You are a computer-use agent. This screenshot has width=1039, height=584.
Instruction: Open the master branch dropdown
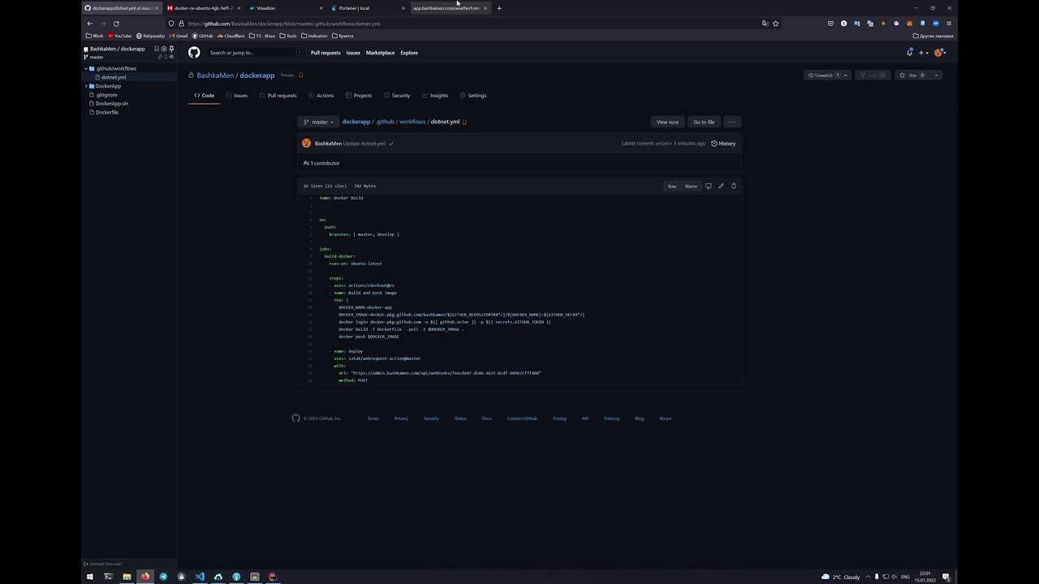tap(318, 122)
